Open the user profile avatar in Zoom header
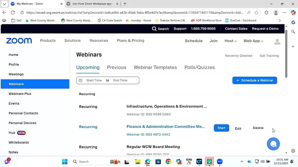 click(277, 42)
